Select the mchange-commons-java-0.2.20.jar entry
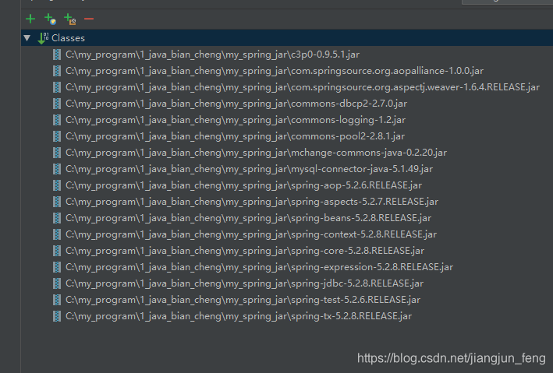The width and height of the screenshot is (553, 373). (x=257, y=153)
